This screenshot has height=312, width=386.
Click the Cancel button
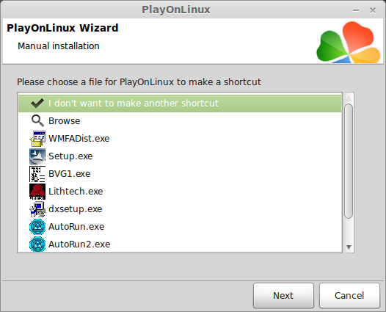coord(349,296)
